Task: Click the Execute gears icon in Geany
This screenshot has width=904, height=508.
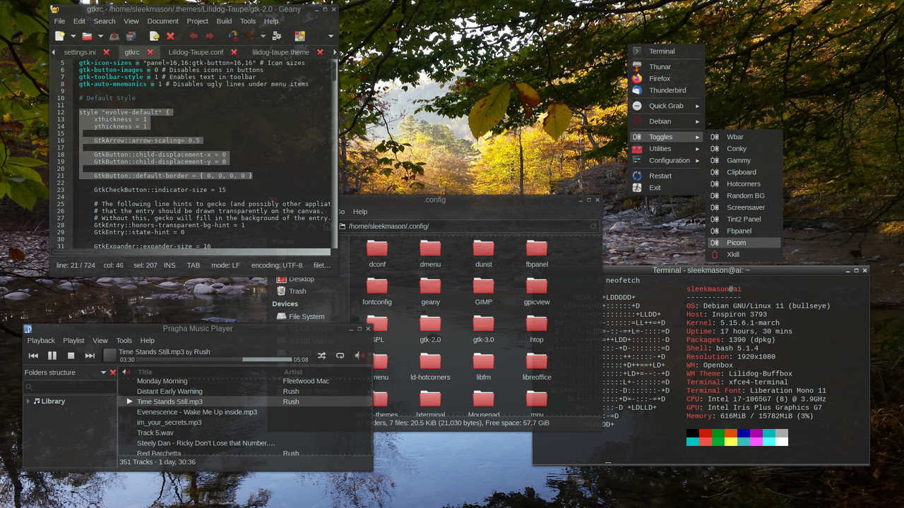Action: pyautogui.click(x=277, y=36)
